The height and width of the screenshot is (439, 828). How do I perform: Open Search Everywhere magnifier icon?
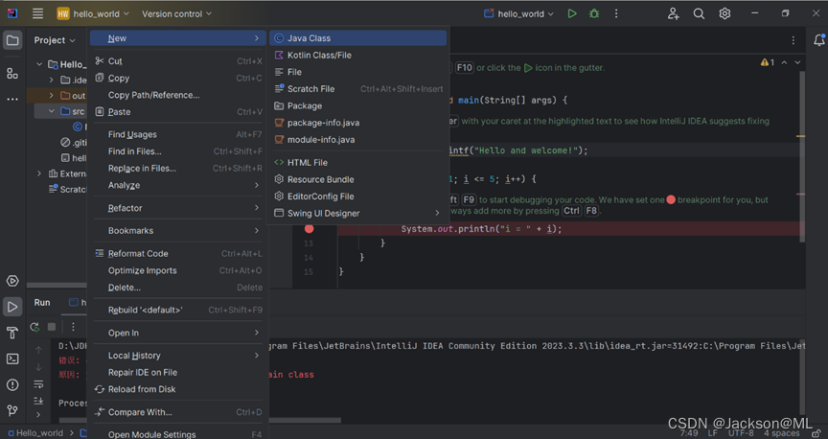(x=700, y=13)
